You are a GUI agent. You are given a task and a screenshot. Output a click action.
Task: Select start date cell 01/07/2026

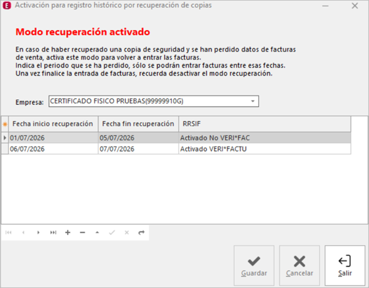pos(53,138)
